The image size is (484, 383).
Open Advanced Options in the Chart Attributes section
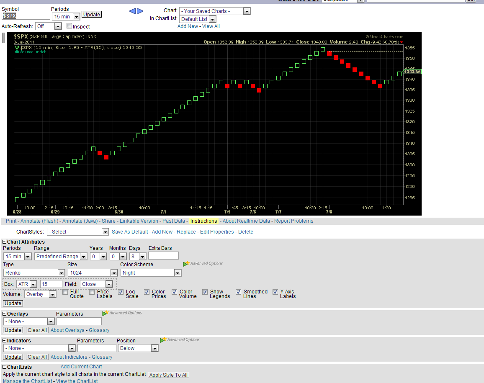(203, 263)
